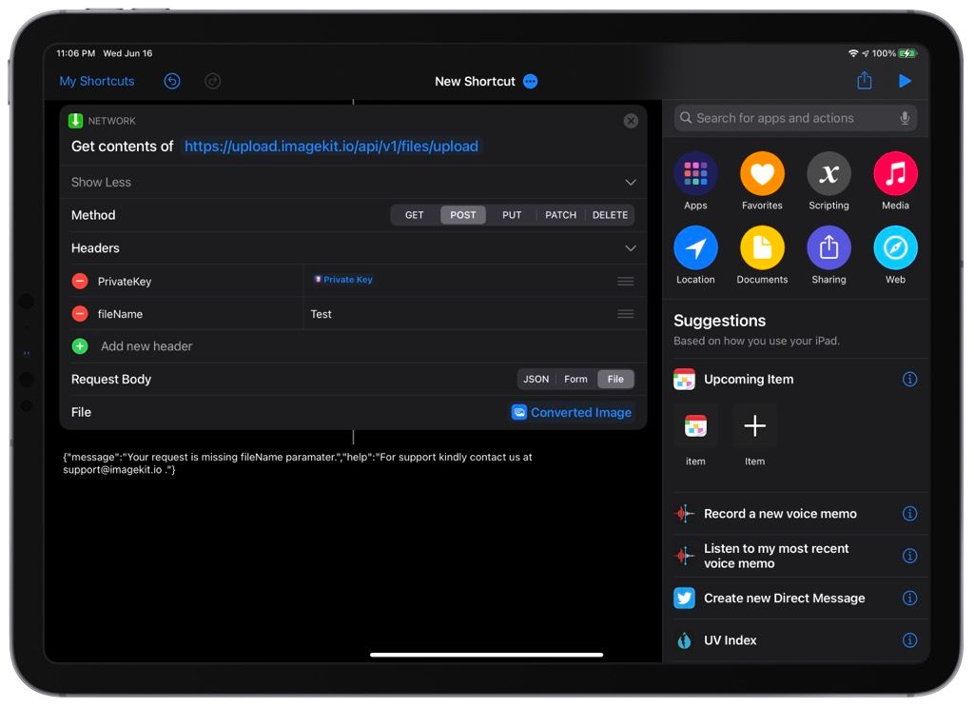974x707 pixels.
Task: Select PUT method
Action: [x=512, y=215]
